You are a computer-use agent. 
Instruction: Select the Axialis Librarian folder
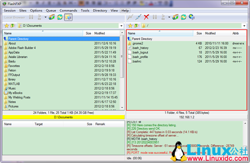click(18, 57)
